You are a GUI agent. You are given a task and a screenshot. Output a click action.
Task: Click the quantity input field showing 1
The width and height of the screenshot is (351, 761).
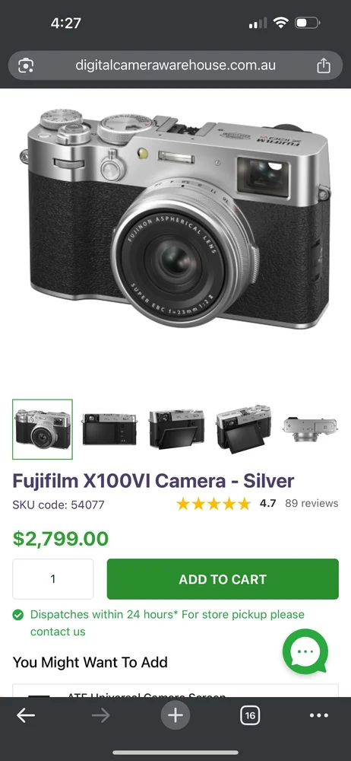tap(53, 579)
